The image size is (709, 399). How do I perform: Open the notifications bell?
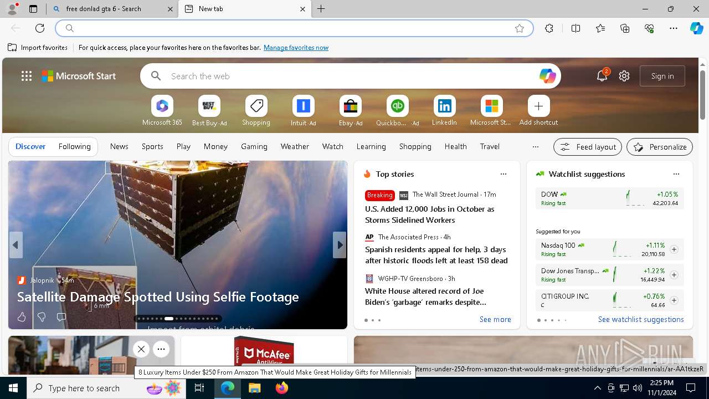(602, 76)
